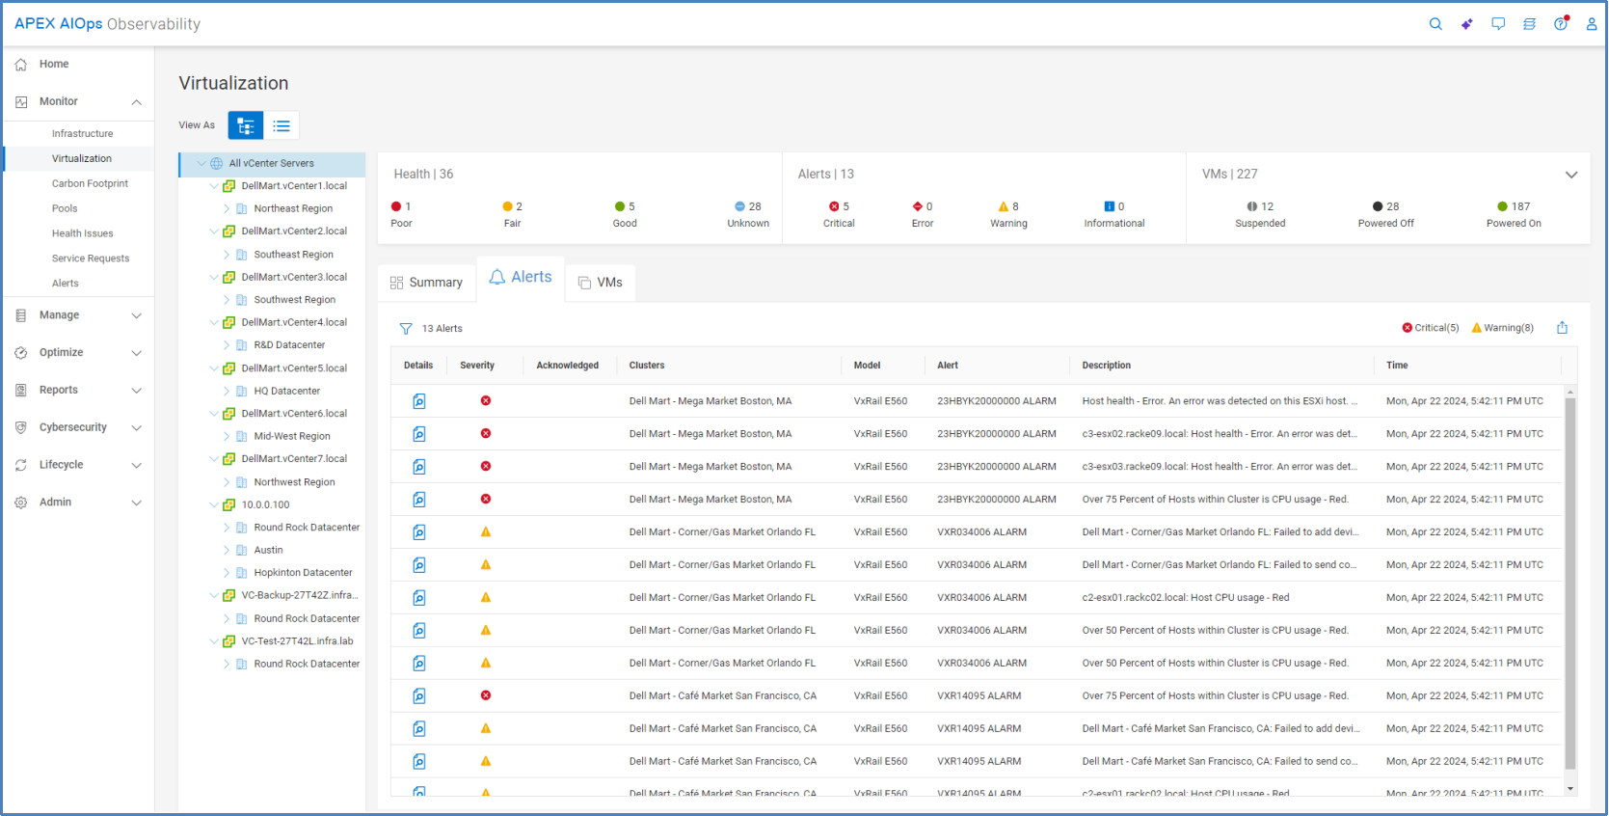The image size is (1609, 816).
Task: Filter by Critical(5) alerts
Action: click(1431, 328)
